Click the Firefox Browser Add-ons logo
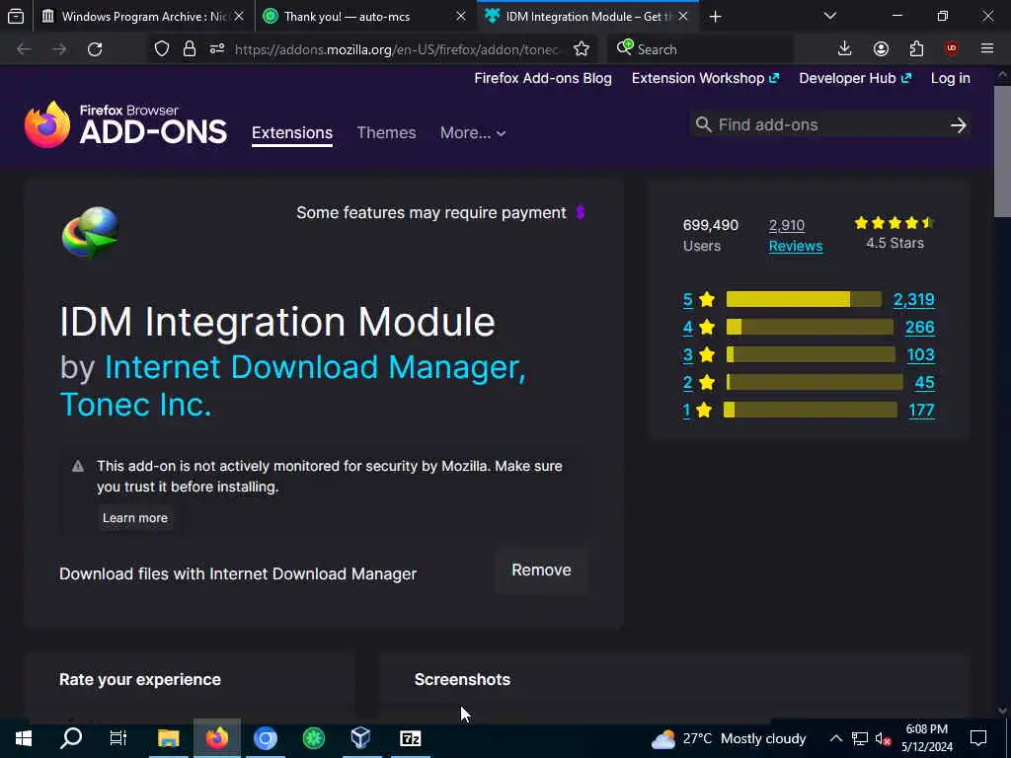Image resolution: width=1011 pixels, height=758 pixels. [x=125, y=124]
